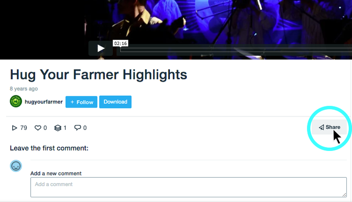Click the video thumbnail image
The image size is (352, 202).
[176, 30]
